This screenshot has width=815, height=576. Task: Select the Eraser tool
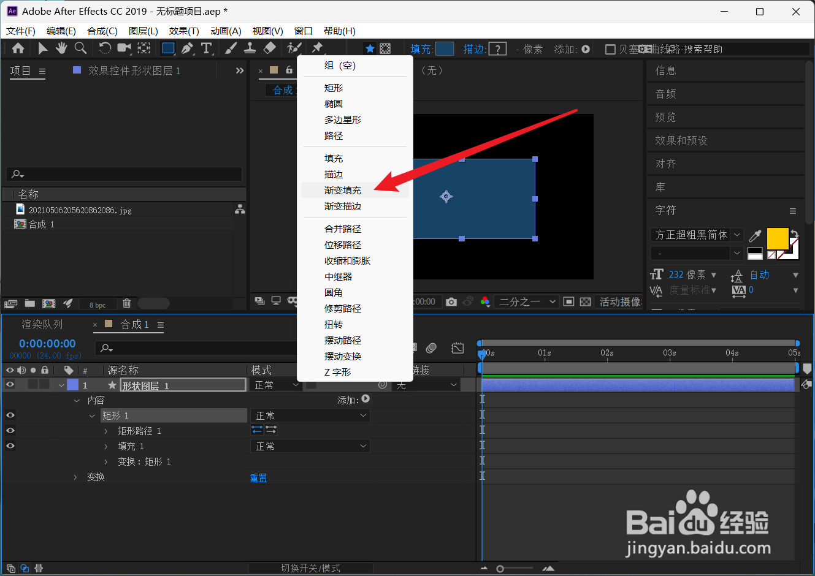[269, 48]
